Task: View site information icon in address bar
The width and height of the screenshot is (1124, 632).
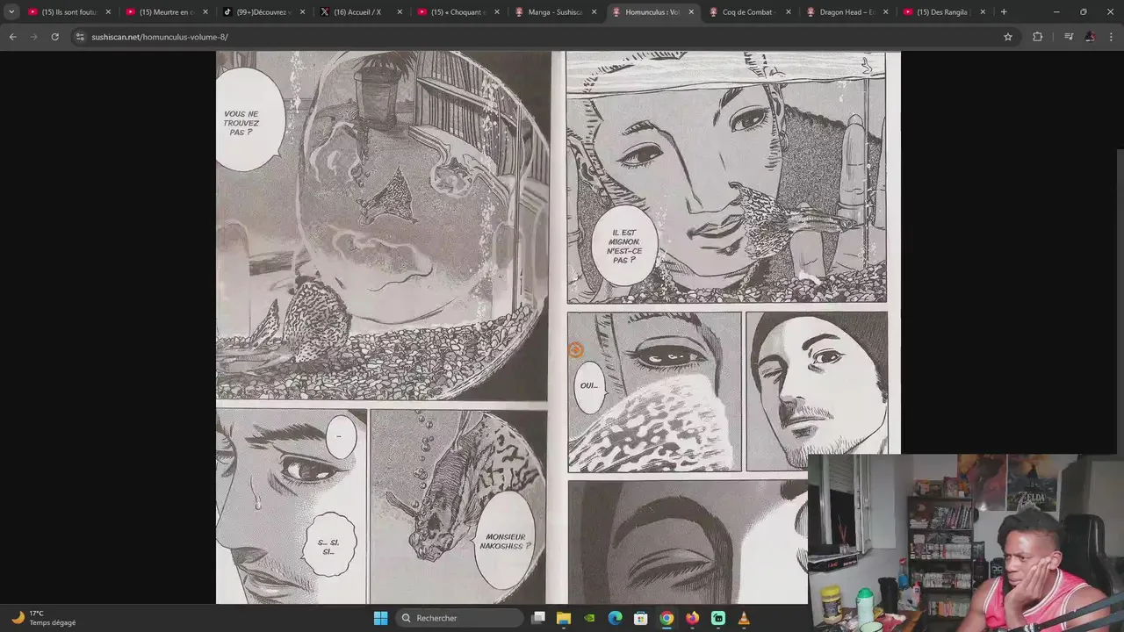Action: tap(80, 37)
